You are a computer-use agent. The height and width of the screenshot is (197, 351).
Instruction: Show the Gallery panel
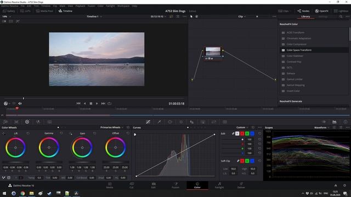tap(9, 11)
